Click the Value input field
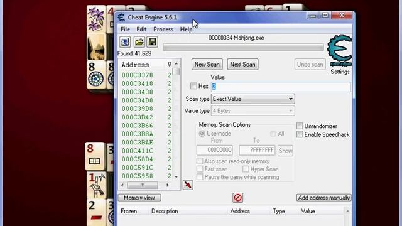The height and width of the screenshot is (226, 402). (x=281, y=87)
